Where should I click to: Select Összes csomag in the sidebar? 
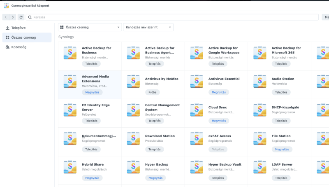coord(27,37)
